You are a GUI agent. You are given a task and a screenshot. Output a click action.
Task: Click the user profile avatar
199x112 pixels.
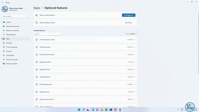point(5,9)
